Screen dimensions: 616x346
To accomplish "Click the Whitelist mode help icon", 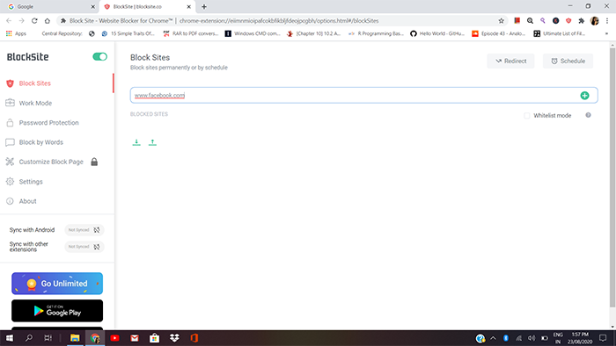I will pos(588,115).
